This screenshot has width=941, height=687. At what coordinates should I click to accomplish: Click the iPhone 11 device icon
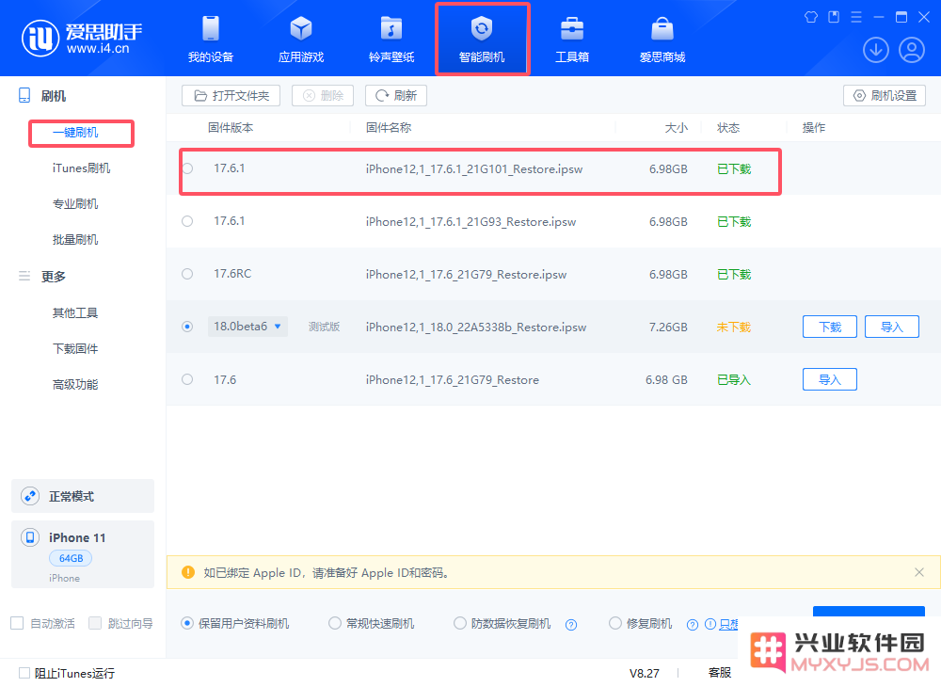coord(30,537)
